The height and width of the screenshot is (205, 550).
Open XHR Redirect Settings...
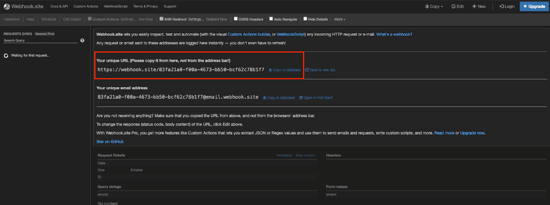pos(196,19)
